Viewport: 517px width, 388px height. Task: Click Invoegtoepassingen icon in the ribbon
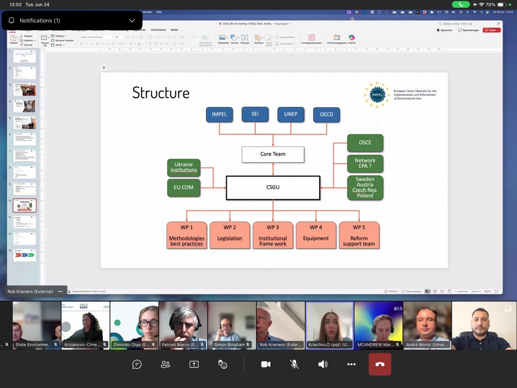[311, 39]
